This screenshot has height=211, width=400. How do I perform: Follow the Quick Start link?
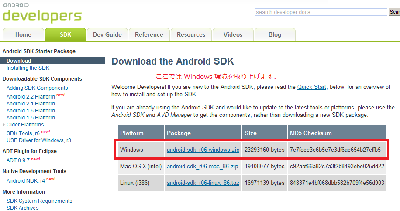pos(311,87)
